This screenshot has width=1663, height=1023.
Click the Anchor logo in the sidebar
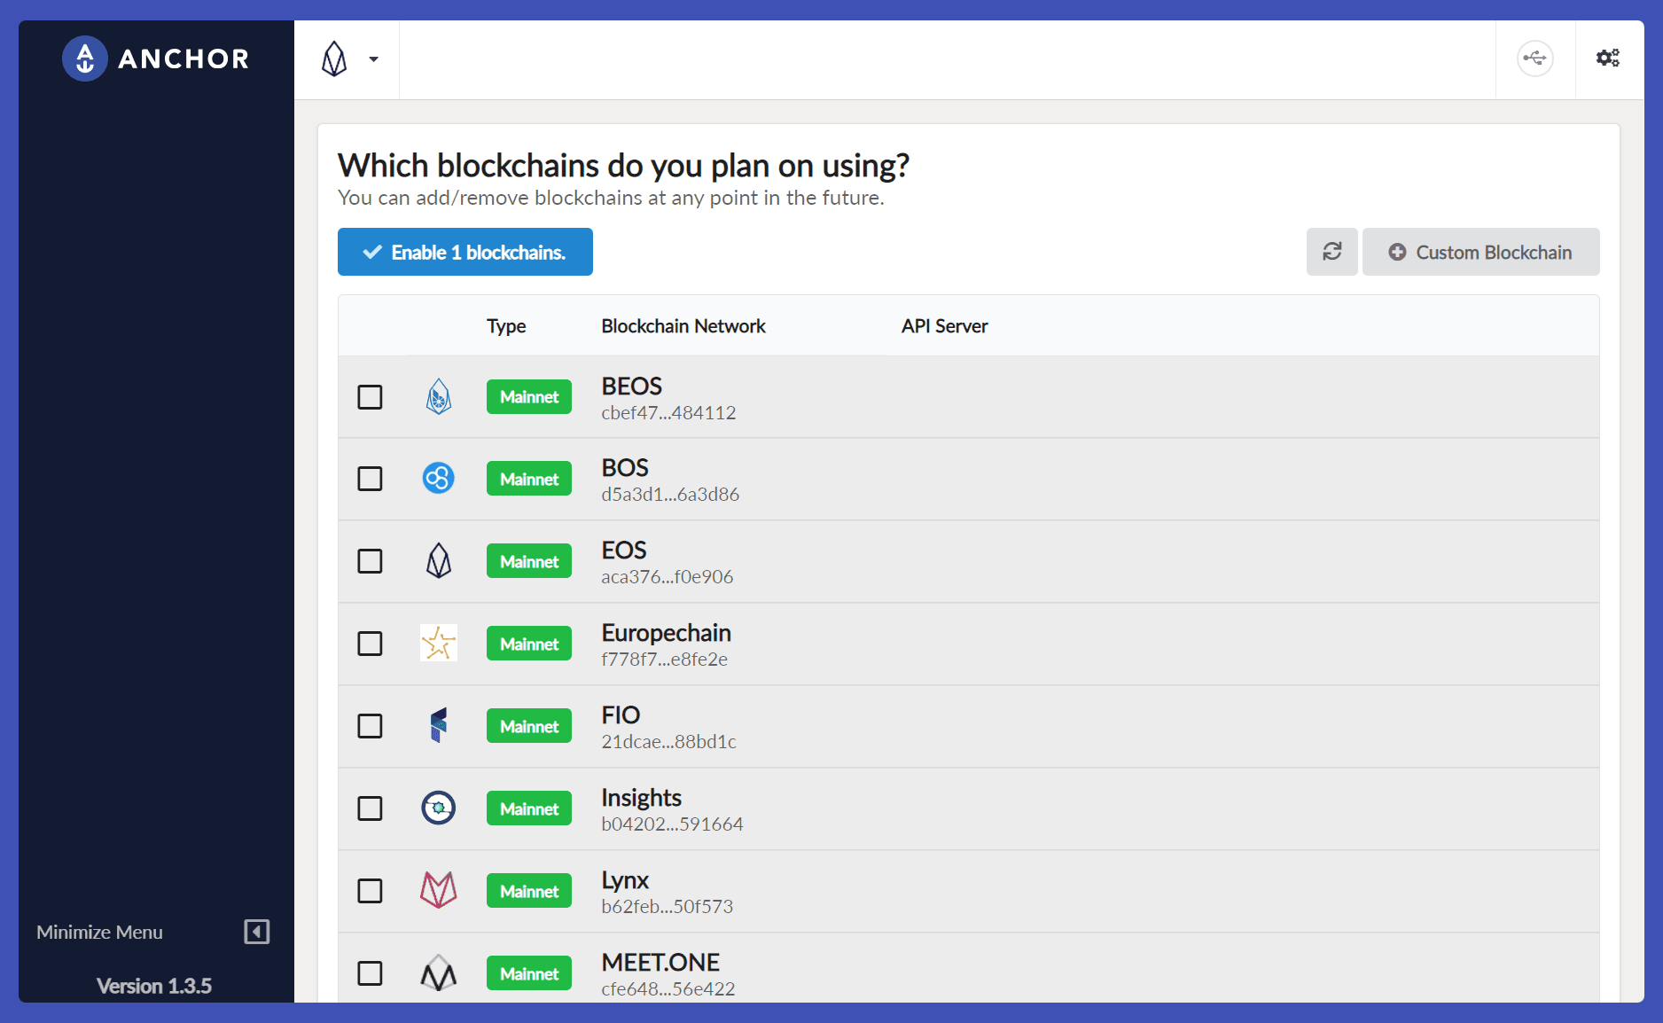[156, 59]
